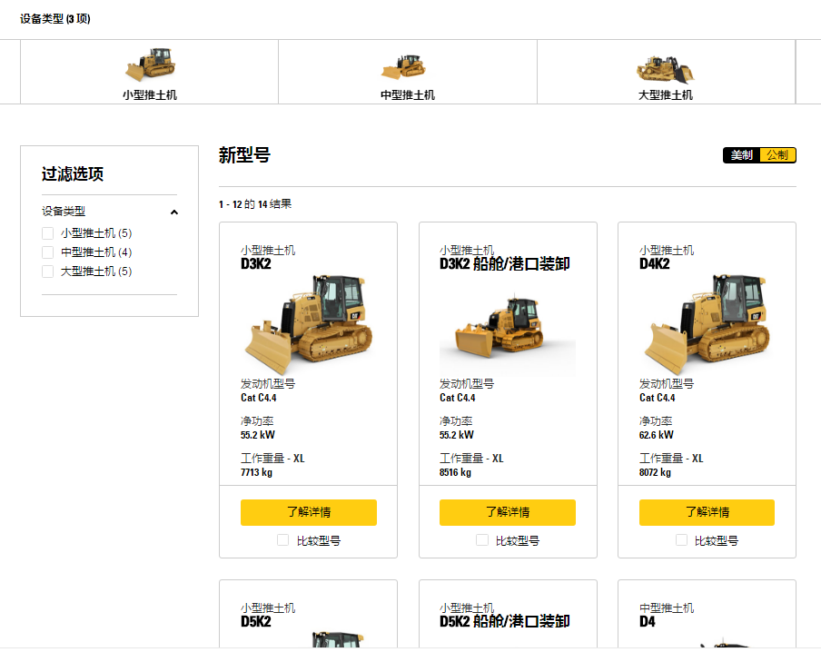This screenshot has width=821, height=652.
Task: Click the small dozer category icon
Action: 150,64
